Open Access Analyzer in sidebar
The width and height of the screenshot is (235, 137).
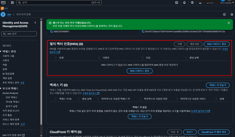click(x=10, y=93)
